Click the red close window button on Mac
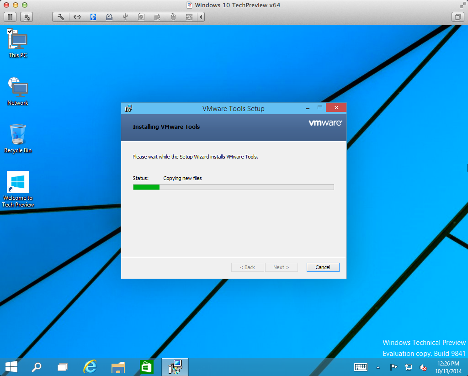 (6, 5)
